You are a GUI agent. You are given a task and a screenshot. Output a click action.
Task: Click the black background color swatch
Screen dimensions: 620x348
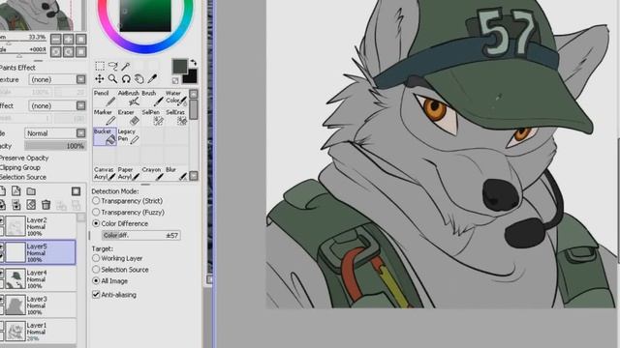(192, 77)
